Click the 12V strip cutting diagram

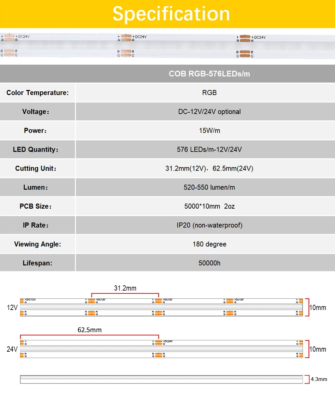point(162,307)
